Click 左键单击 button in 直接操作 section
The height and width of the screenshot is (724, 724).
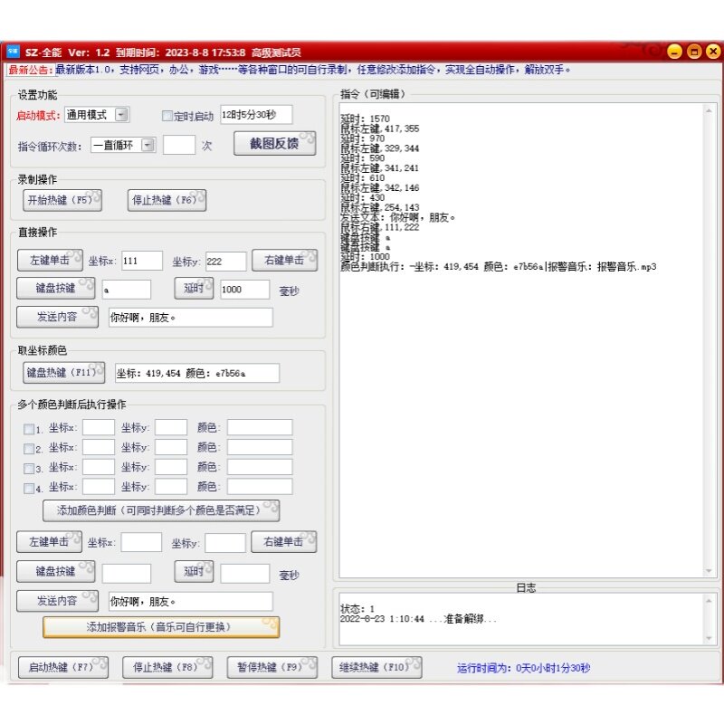pyautogui.click(x=50, y=261)
